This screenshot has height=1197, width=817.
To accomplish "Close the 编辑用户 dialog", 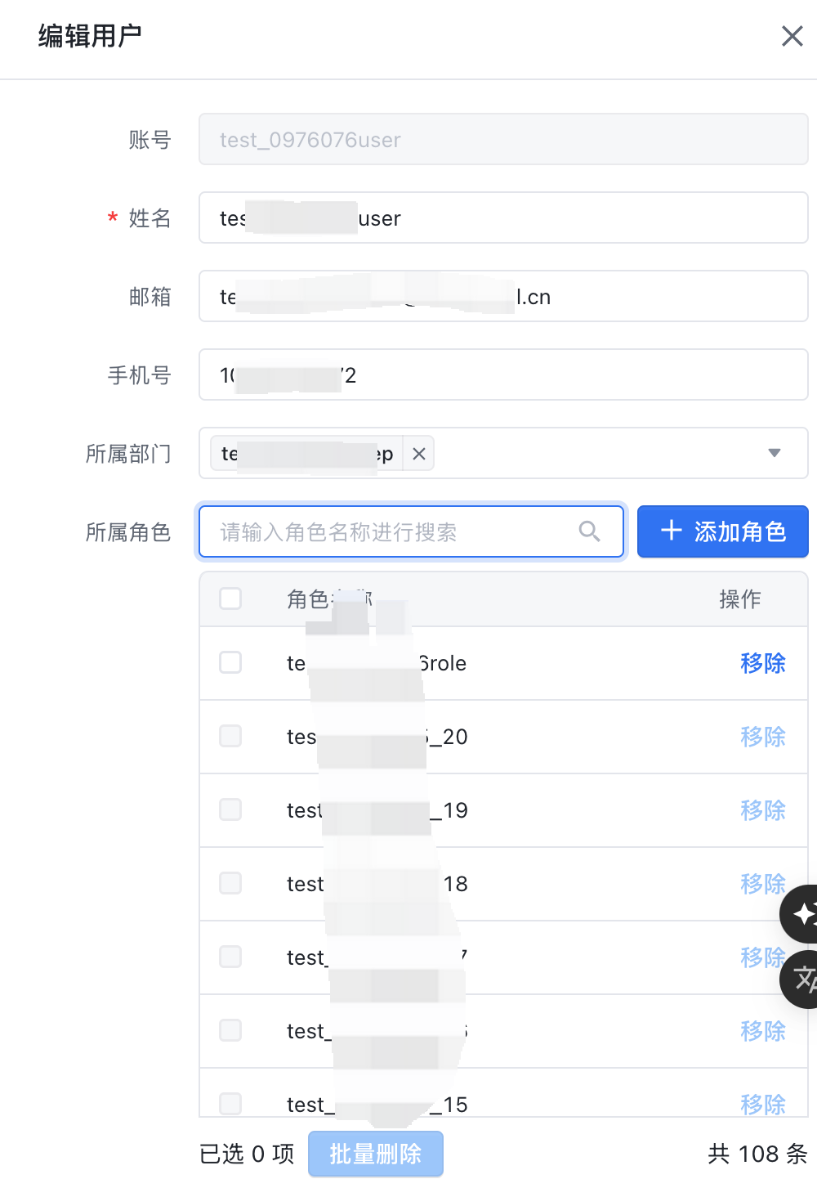I will pyautogui.click(x=792, y=36).
